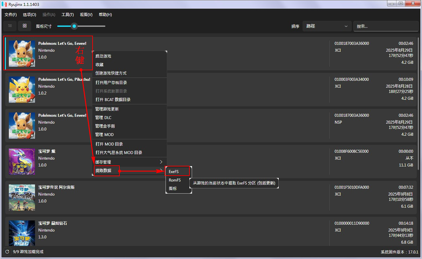This screenshot has height=259, width=422.
Task: Toggle 收藏 favorite for this game
Action: click(99, 65)
